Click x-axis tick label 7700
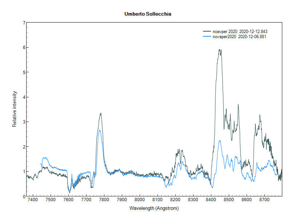Screen dimensions: 291x220 tap(86, 200)
